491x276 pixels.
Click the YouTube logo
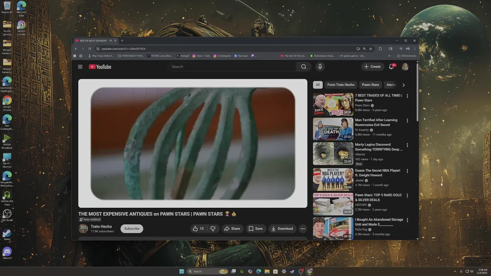click(100, 67)
